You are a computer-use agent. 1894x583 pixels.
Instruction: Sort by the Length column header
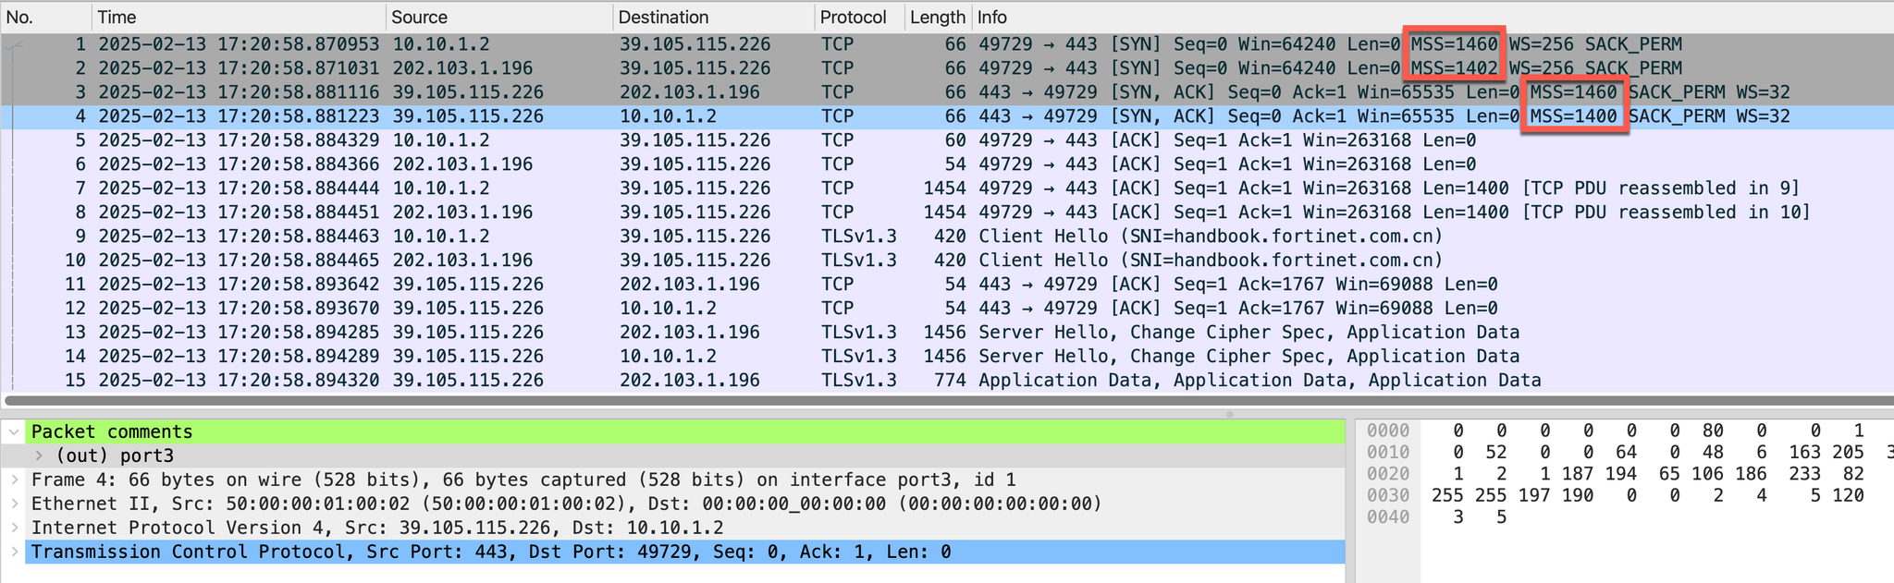pos(938,17)
